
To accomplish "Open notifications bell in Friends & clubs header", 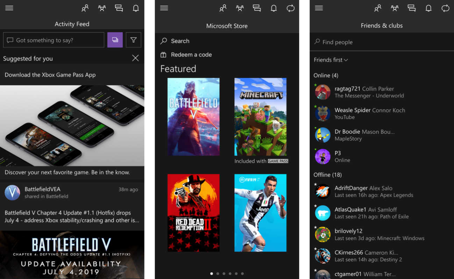I will 428,8.
